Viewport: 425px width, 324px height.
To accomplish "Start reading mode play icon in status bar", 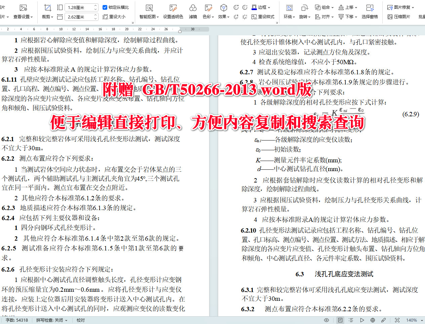I will 362,320.
